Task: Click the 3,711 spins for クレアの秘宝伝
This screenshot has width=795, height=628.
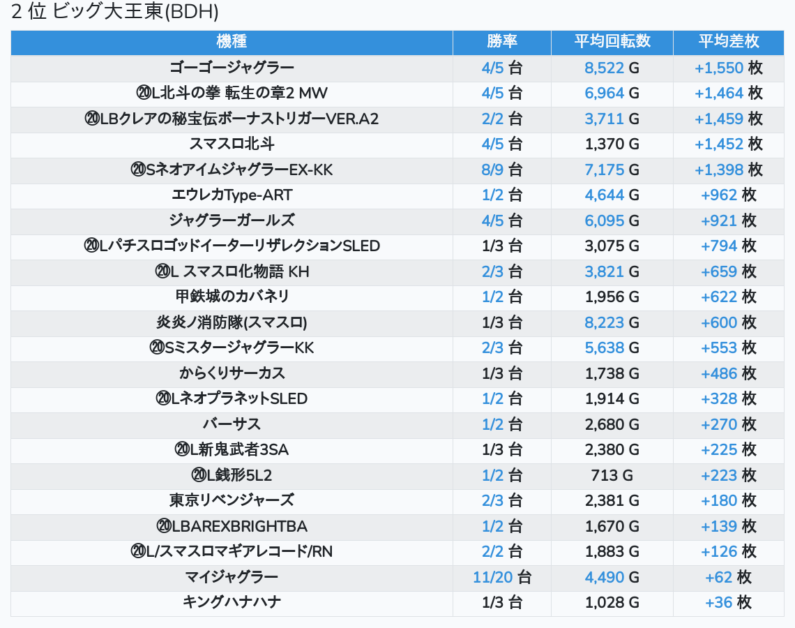Action: coord(604,119)
